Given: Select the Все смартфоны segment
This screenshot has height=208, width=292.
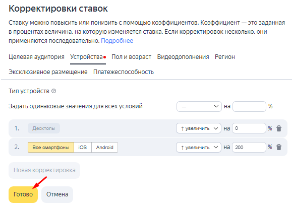Looking at the screenshot, I should pos(51,148).
